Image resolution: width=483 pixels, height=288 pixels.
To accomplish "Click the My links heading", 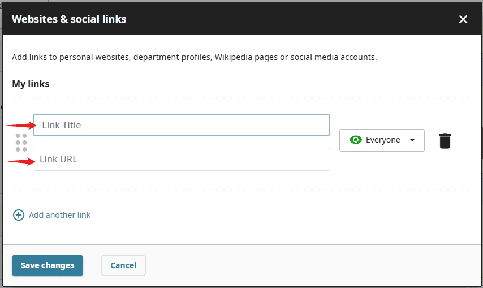I will point(31,84).
